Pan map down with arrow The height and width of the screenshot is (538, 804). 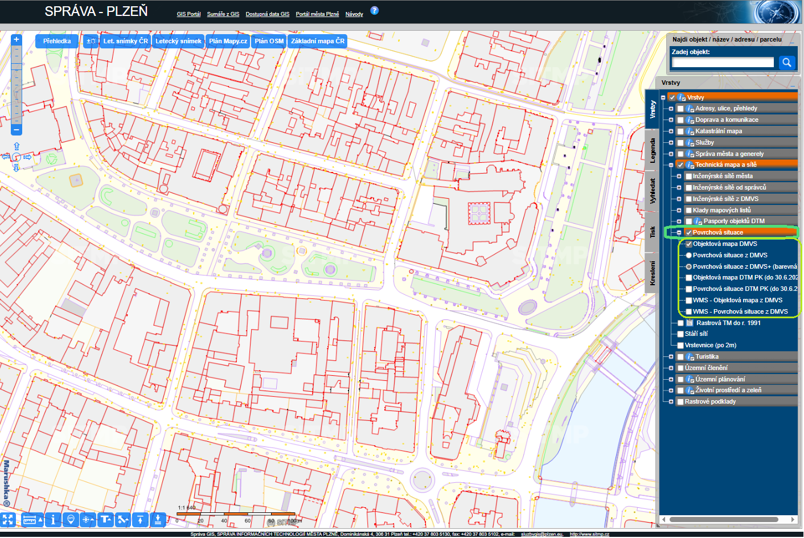(17, 167)
